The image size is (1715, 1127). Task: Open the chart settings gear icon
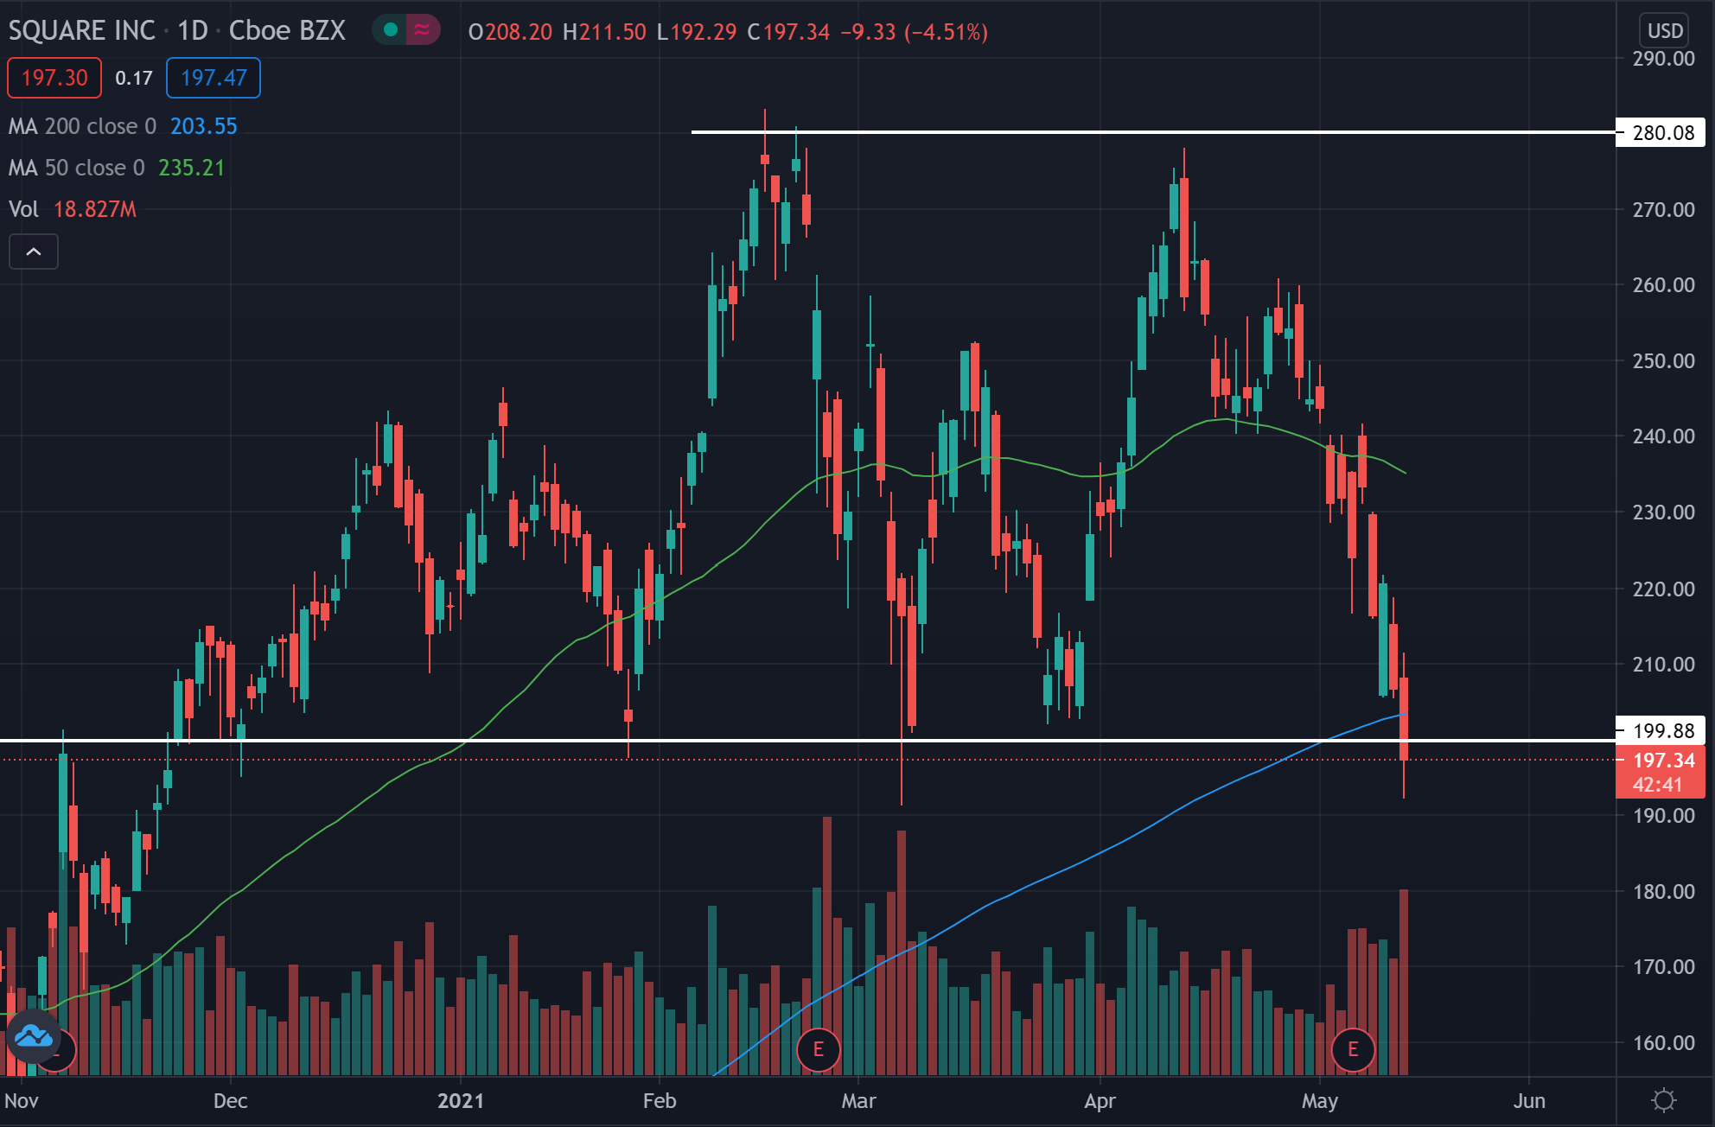click(1663, 1100)
